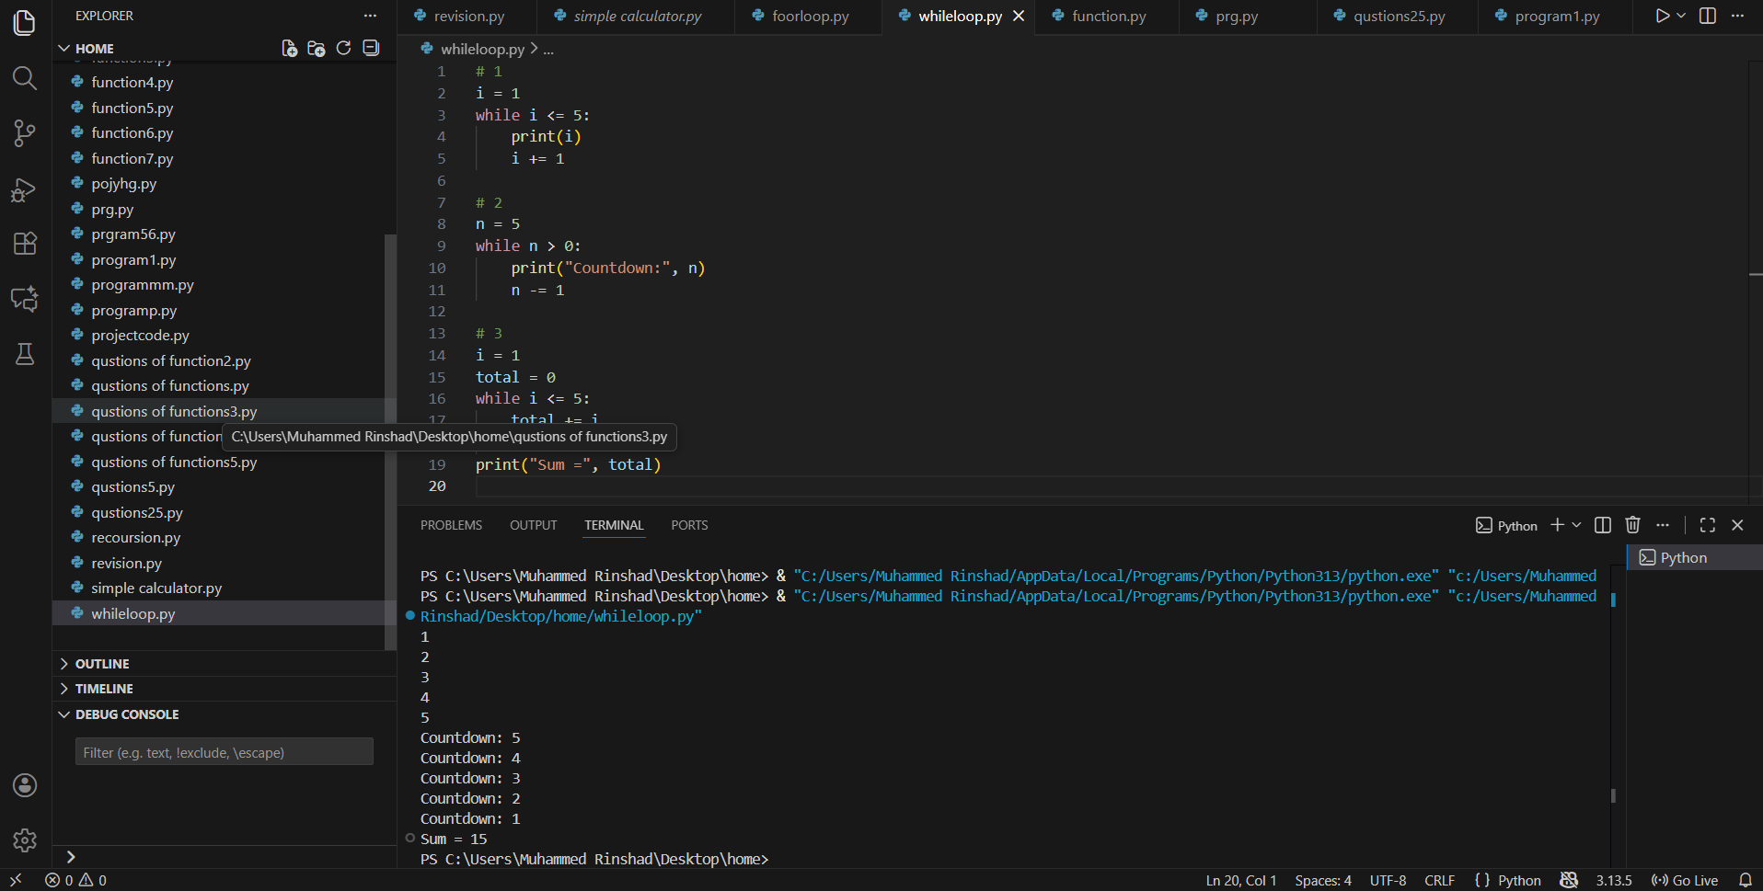
Task: Open the Extensions view
Action: [25, 244]
